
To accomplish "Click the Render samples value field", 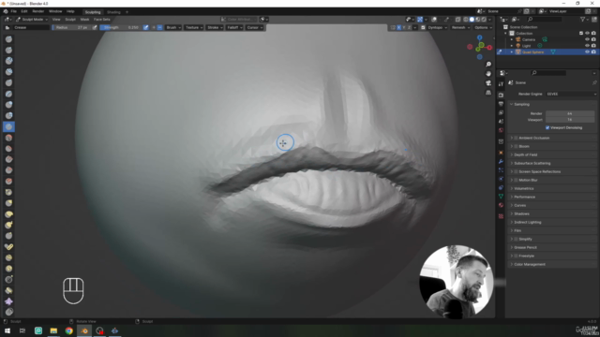I will pyautogui.click(x=569, y=113).
